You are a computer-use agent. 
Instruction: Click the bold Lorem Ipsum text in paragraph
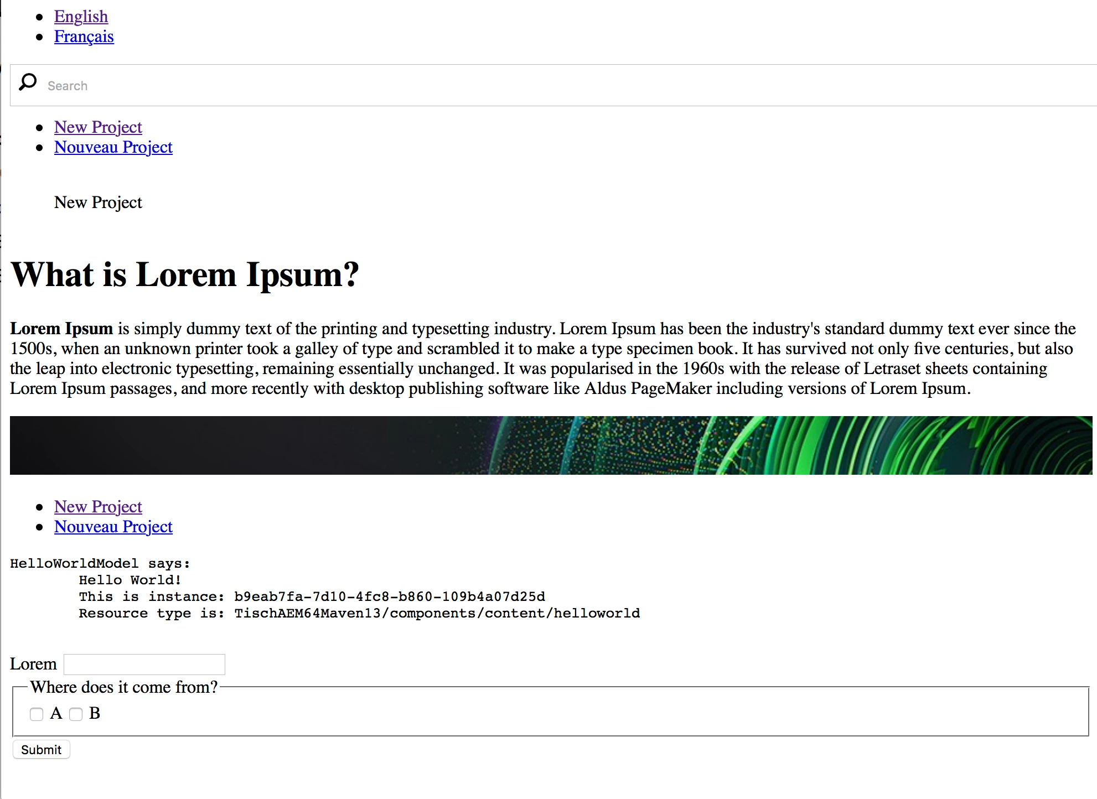pos(61,329)
